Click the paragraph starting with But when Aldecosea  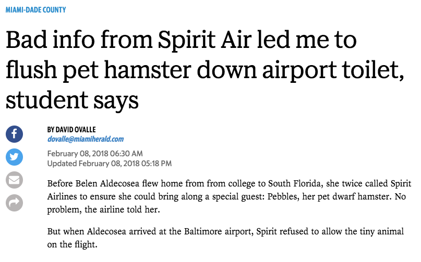tap(225, 238)
